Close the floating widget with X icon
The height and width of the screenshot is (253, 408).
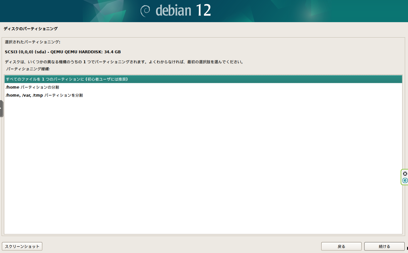(405, 174)
